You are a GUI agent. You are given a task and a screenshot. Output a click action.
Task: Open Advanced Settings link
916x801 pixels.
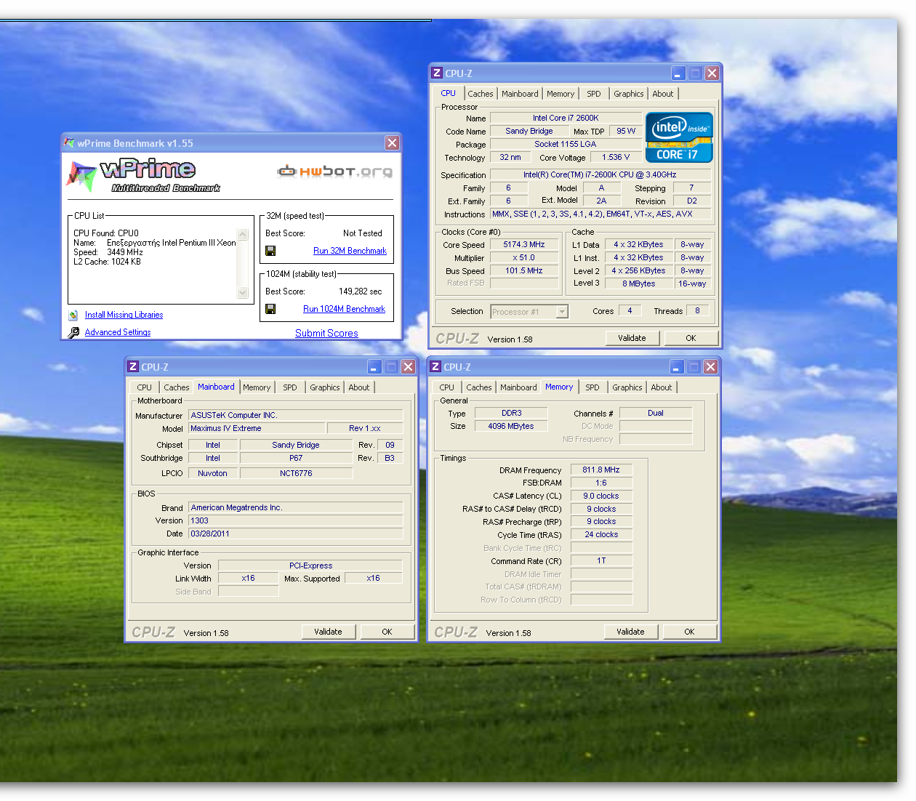pos(118,332)
